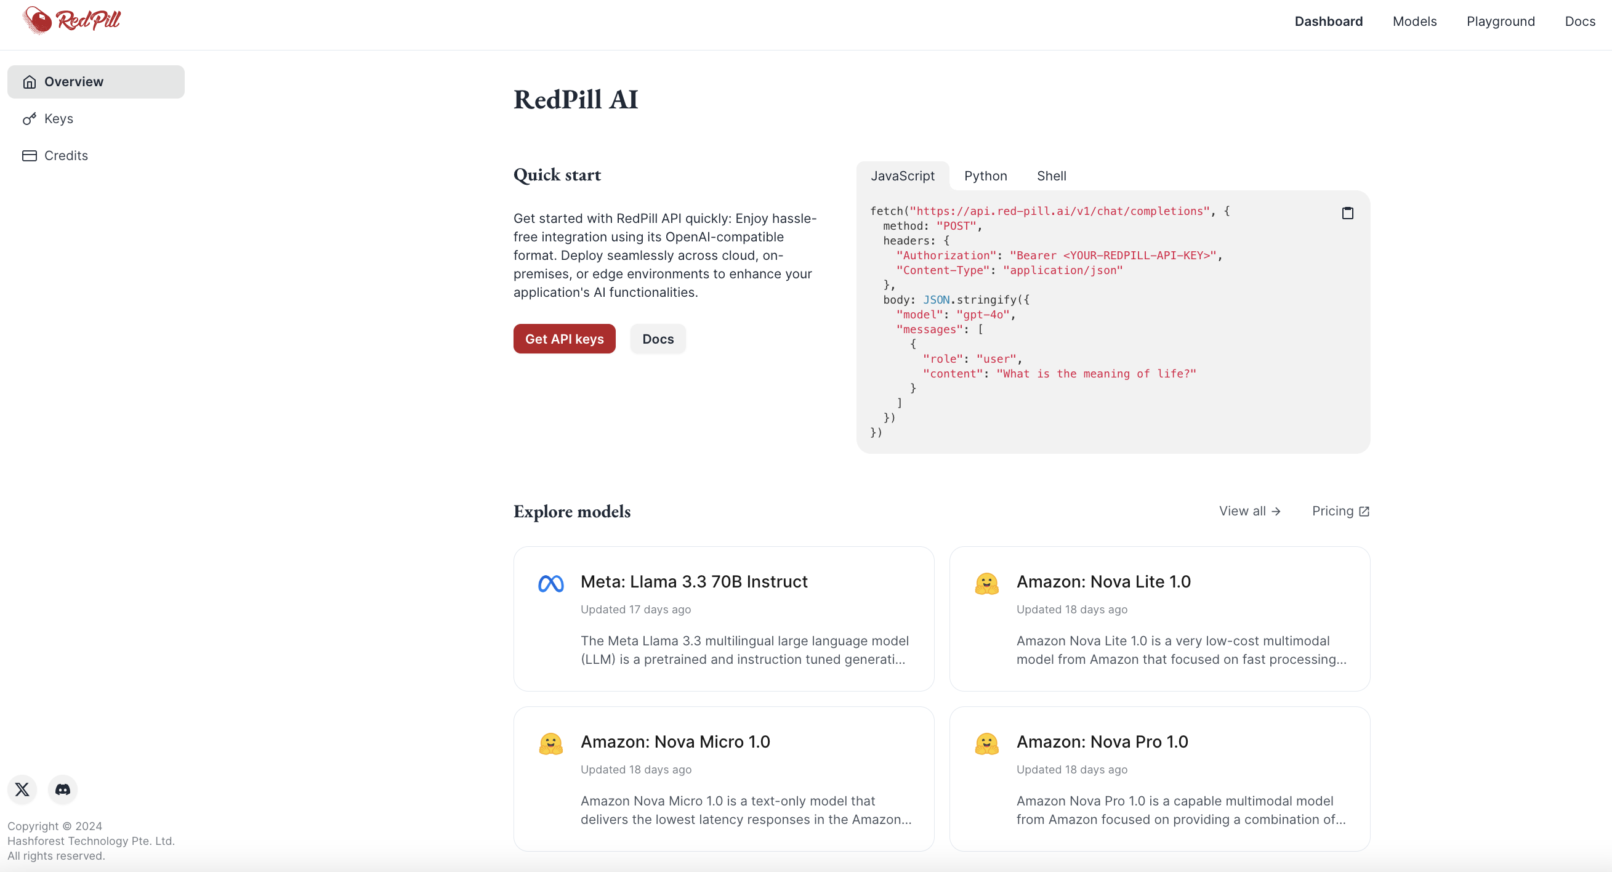Click the Quick start heading
Screen dimensions: 1612x872
[557, 175]
